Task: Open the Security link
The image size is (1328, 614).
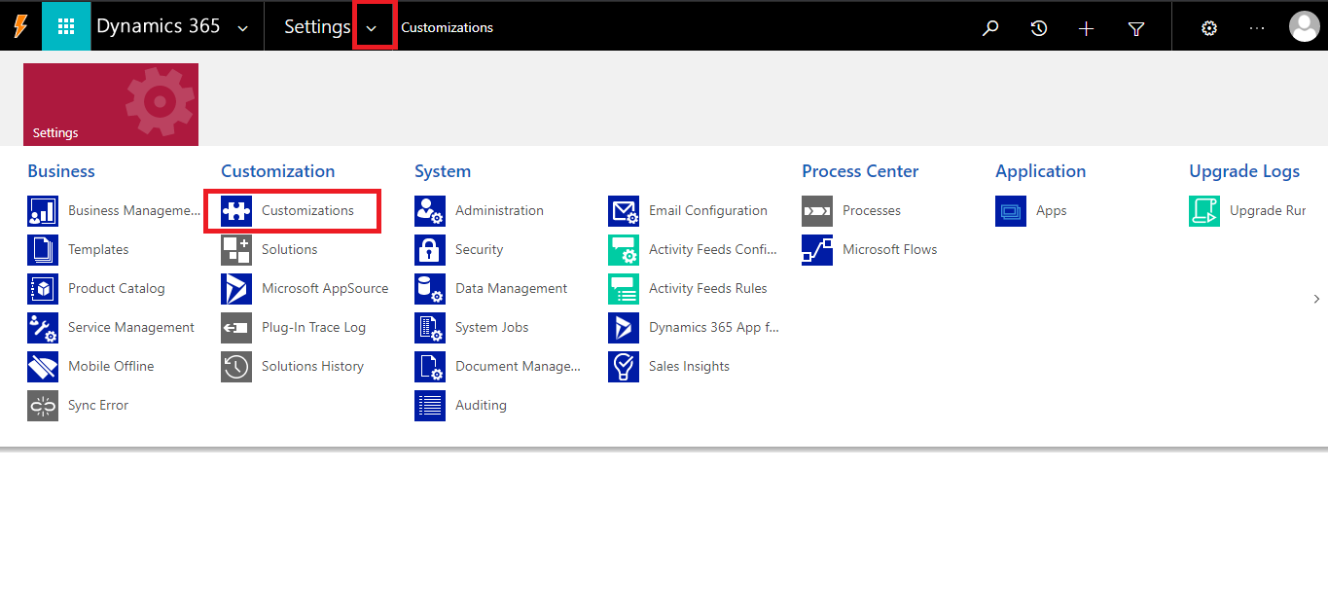Action: pos(480,249)
